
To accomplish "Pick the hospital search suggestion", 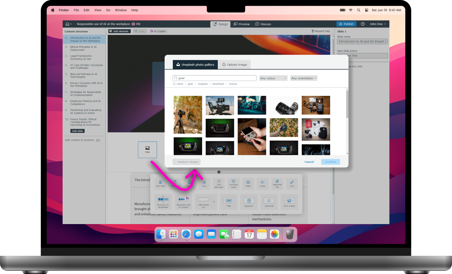I will coord(202,84).
